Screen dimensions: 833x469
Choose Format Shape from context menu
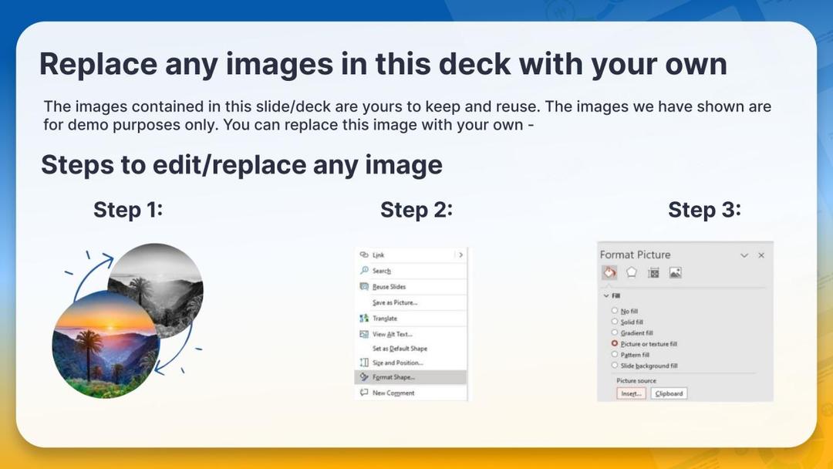(x=393, y=377)
